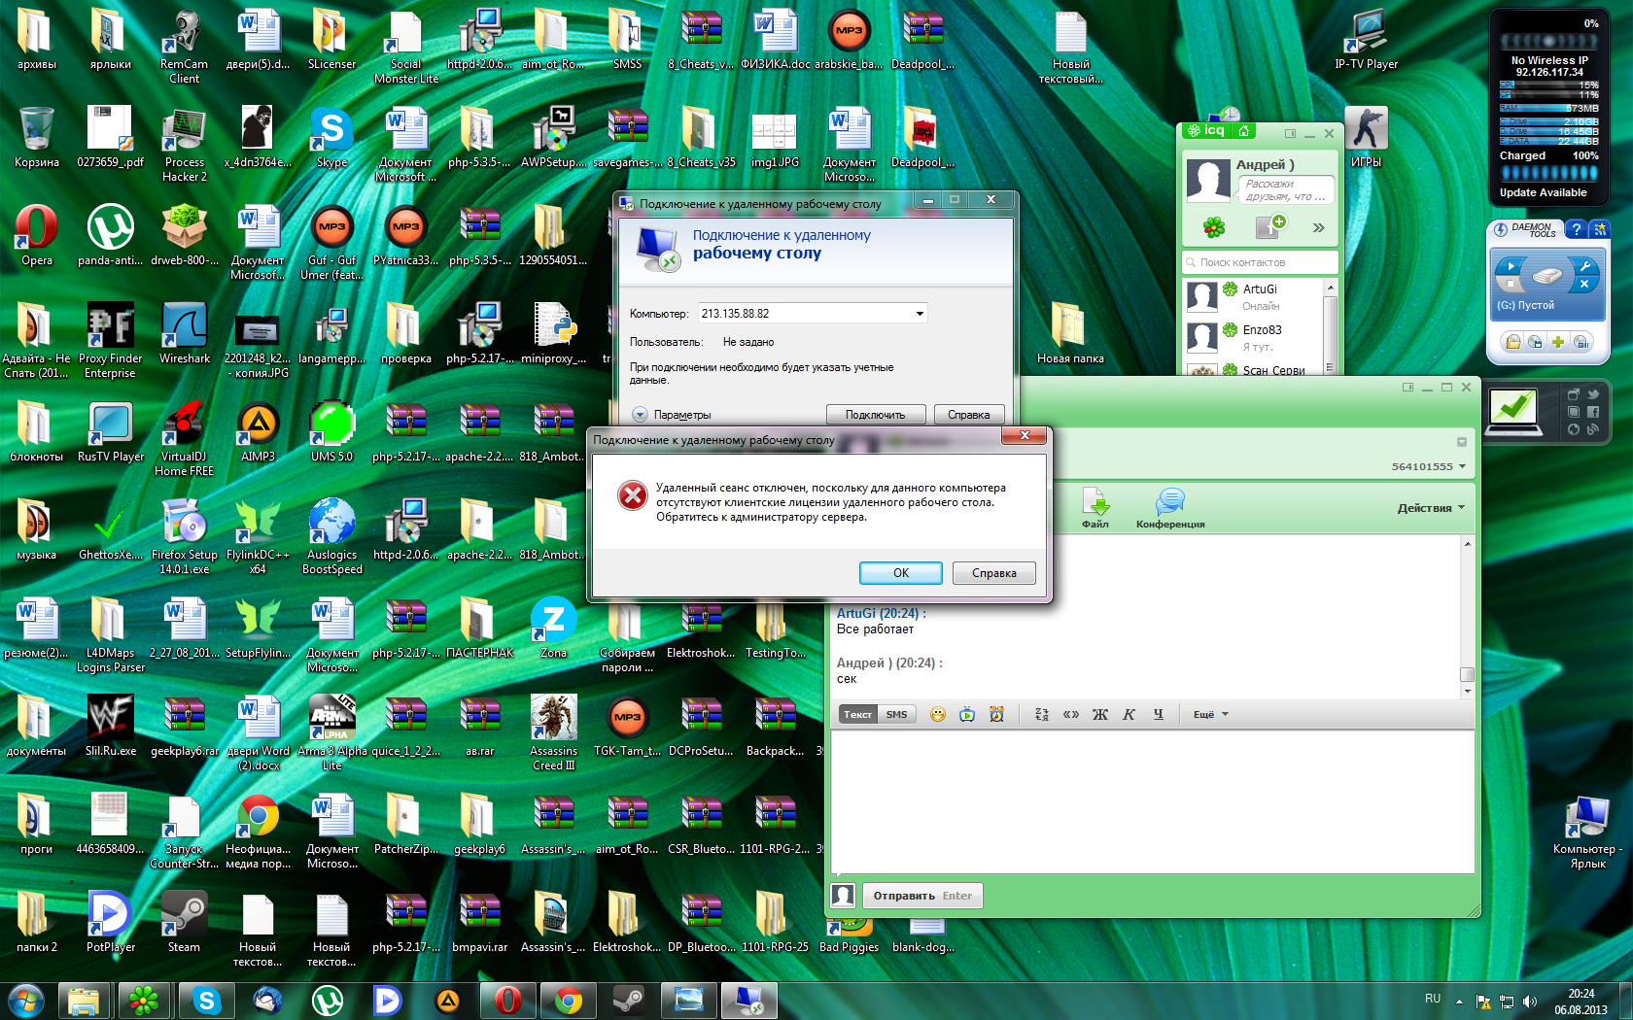This screenshot has height=1020, width=1633.
Task: Open the Process Hacker 2 desktop icon
Action: coord(184,145)
